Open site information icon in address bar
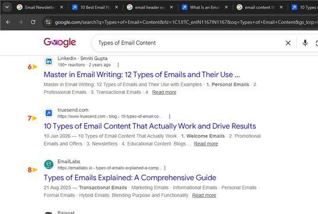 [48, 22]
